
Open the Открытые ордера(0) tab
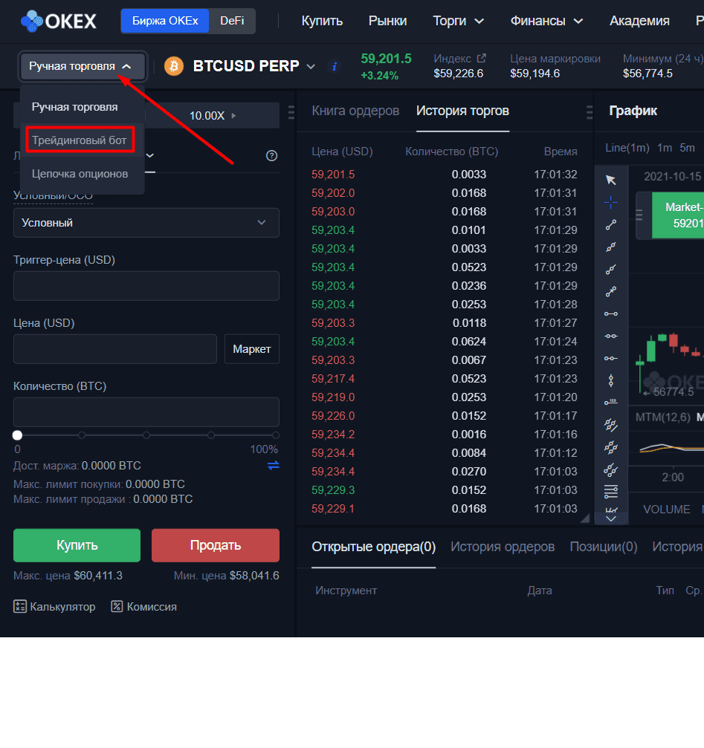(x=374, y=547)
